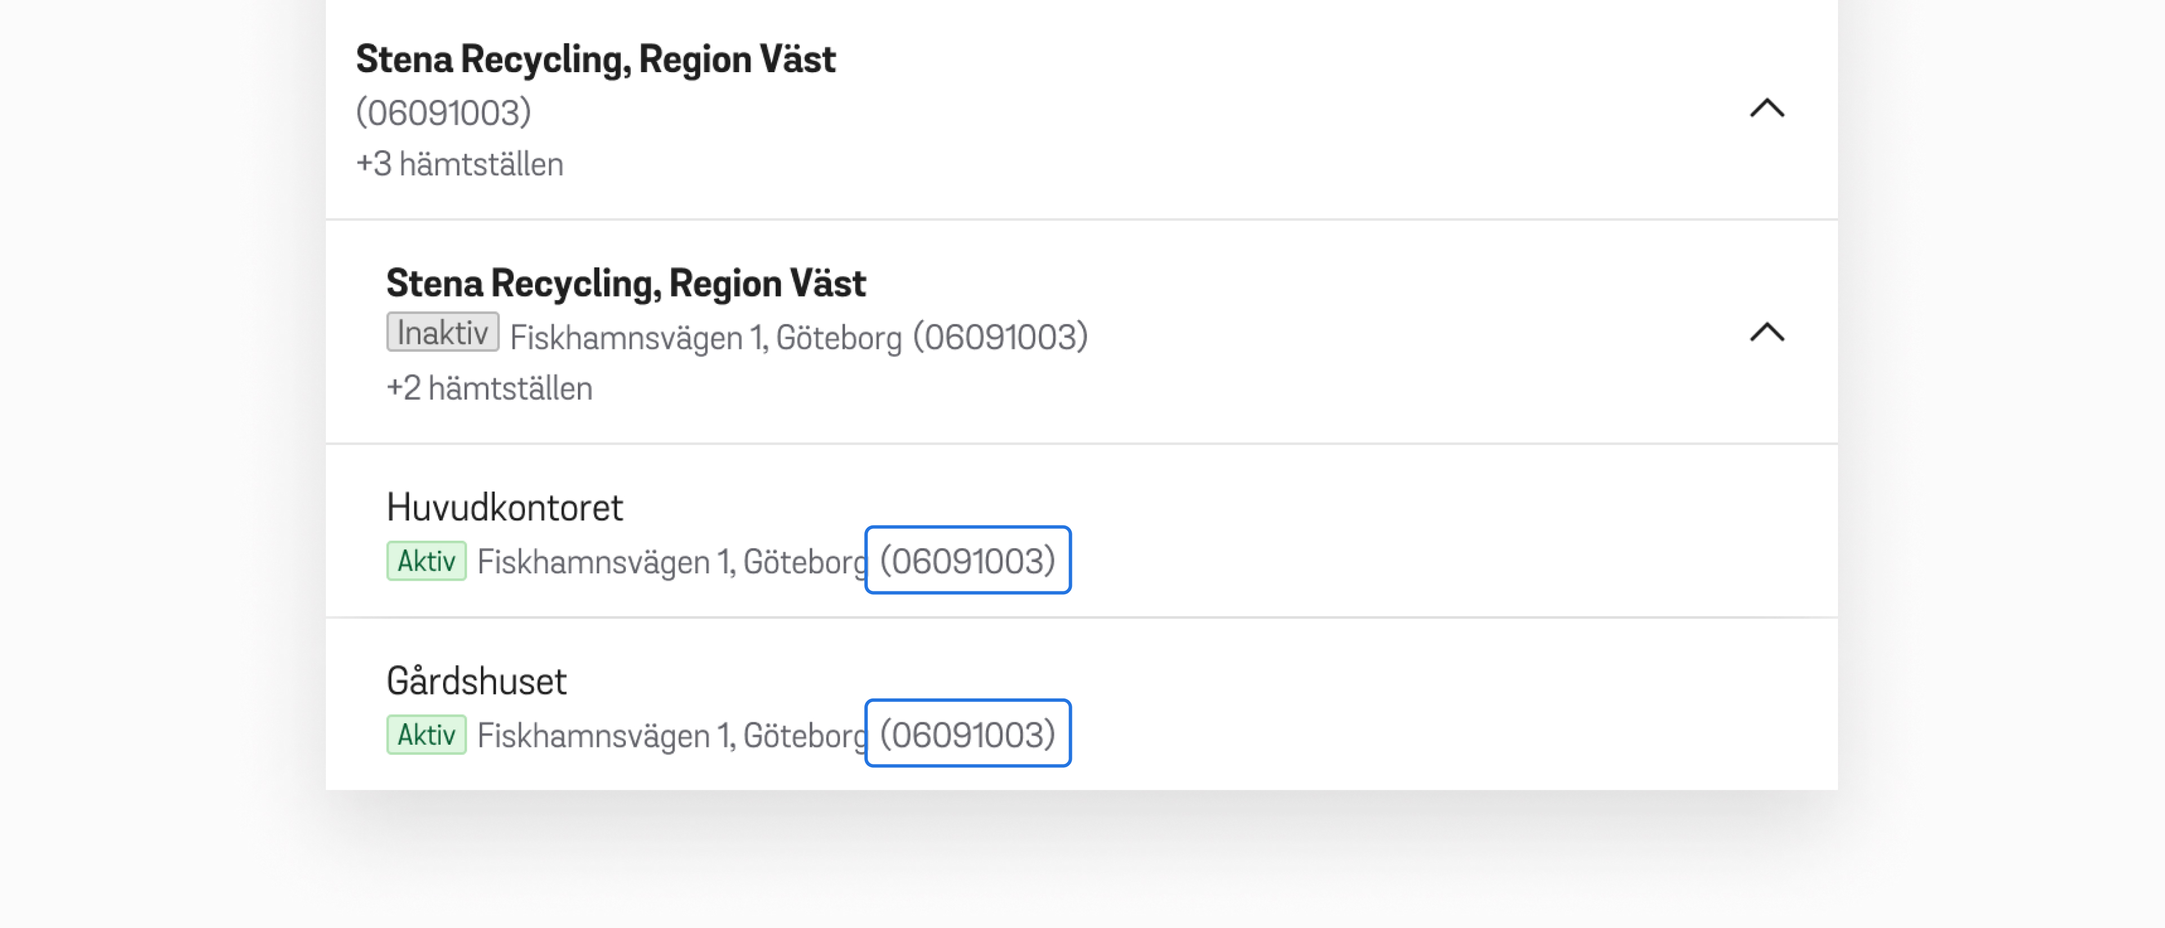Click the '+3 hämtställen' count text
This screenshot has width=2165, height=928.
pos(459,164)
